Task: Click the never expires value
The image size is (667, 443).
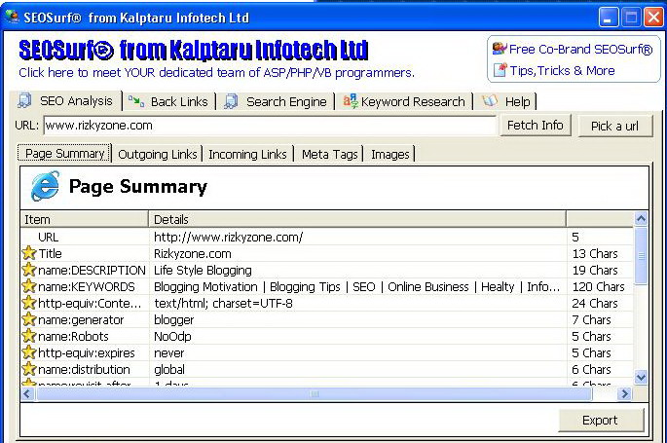Action: 168,353
